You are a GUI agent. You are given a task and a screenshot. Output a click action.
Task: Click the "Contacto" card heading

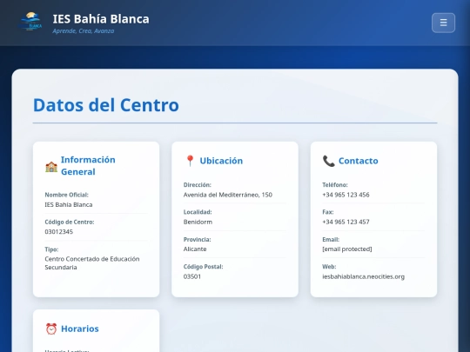click(x=359, y=161)
